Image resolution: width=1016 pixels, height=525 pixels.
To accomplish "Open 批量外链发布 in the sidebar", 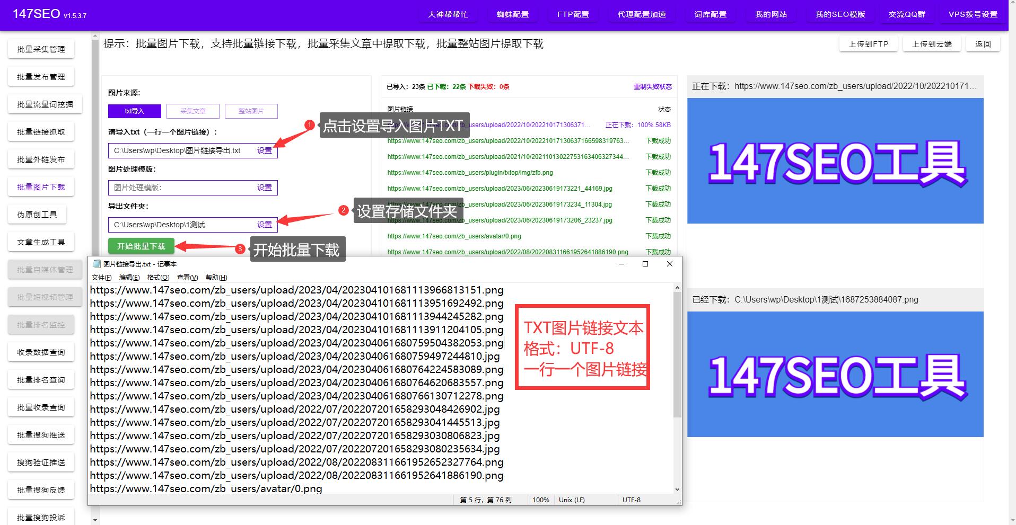I will (x=41, y=159).
